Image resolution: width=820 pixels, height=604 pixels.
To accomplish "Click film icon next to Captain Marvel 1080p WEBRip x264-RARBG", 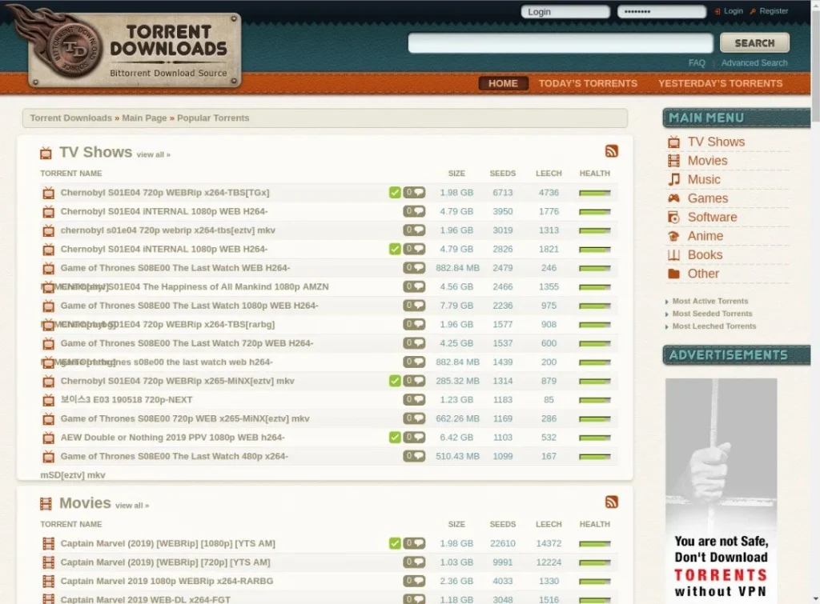I will (49, 581).
